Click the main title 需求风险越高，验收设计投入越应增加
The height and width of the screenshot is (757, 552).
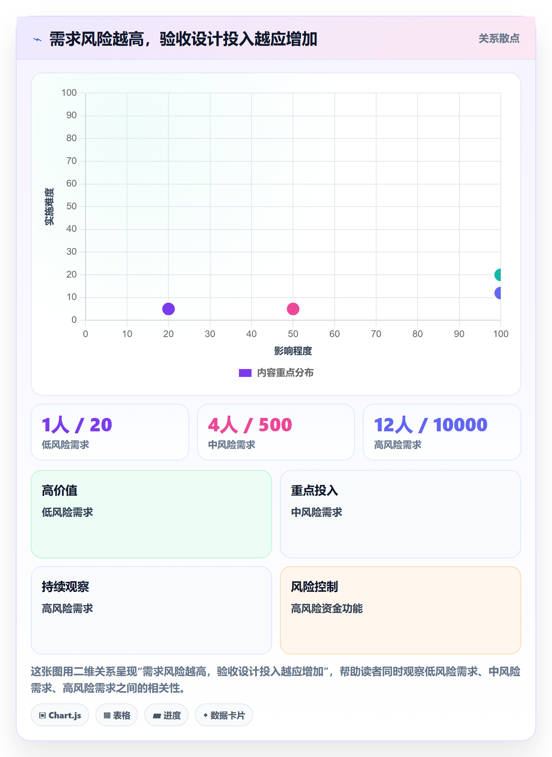coord(183,39)
